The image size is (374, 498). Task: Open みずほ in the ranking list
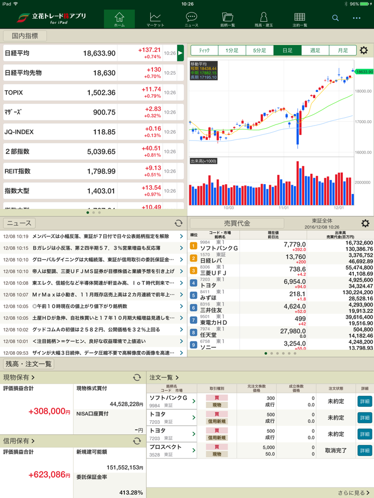point(281,295)
